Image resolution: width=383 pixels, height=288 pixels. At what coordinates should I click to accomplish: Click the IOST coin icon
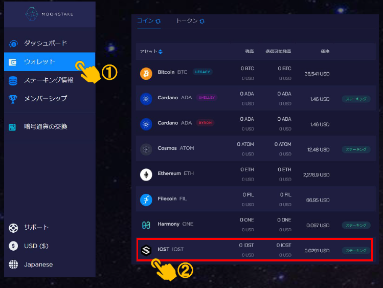(x=146, y=250)
